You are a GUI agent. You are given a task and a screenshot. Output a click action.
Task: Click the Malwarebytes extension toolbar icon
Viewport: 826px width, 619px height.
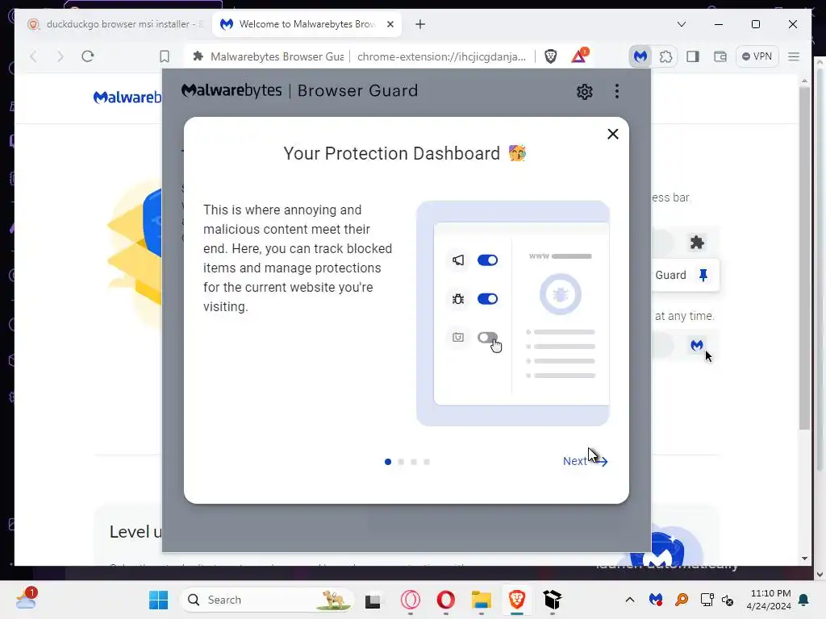click(640, 56)
